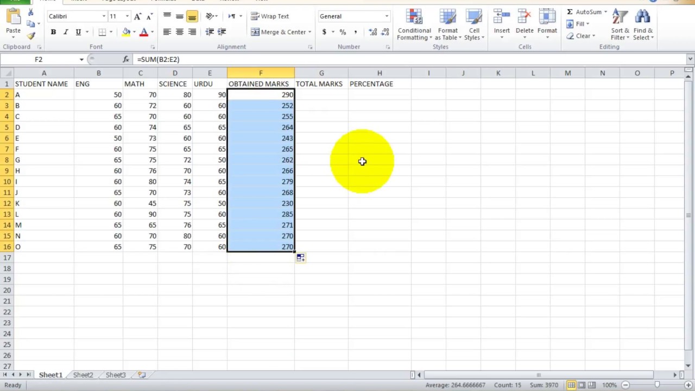This screenshot has width=695, height=391.
Task: Click Decrease Decimal icon
Action: coord(384,32)
